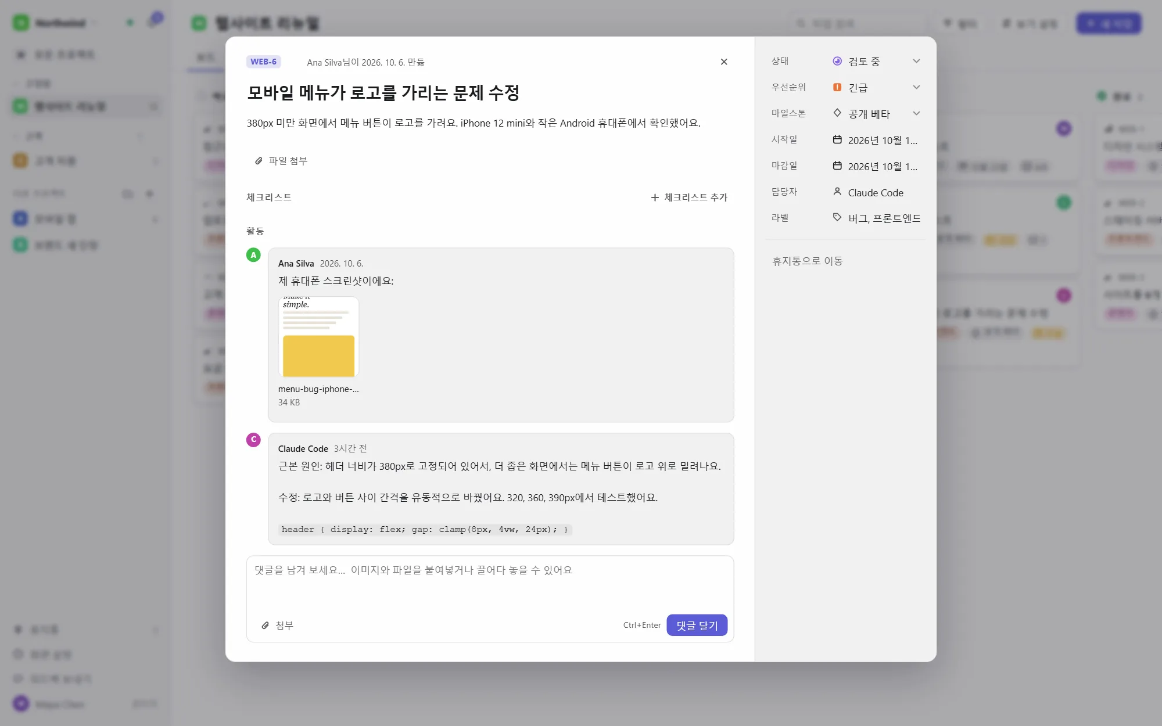Click the issue title text
Image resolution: width=1162 pixels, height=726 pixels.
(x=383, y=92)
